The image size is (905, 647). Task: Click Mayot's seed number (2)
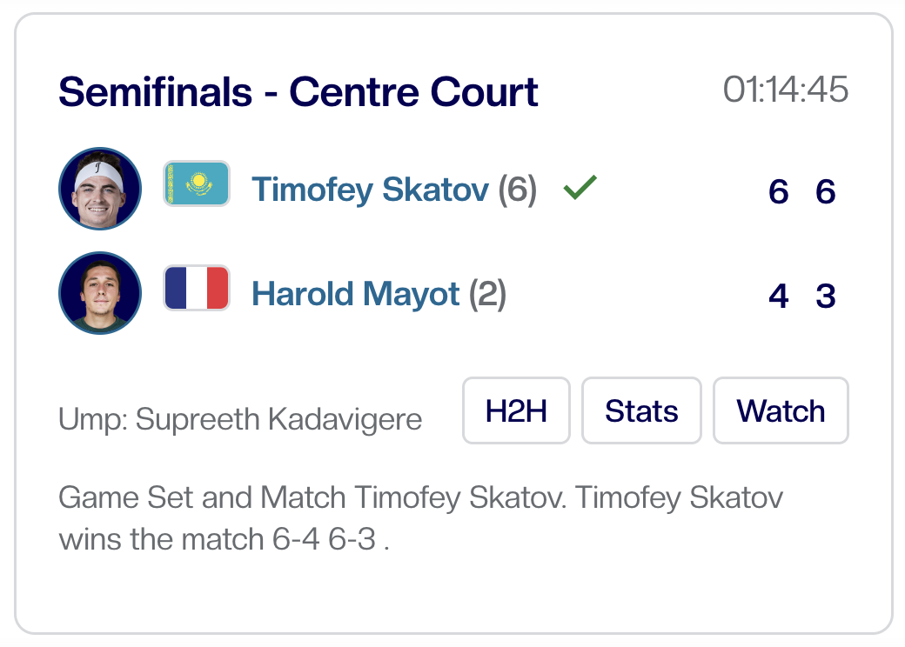click(x=488, y=295)
